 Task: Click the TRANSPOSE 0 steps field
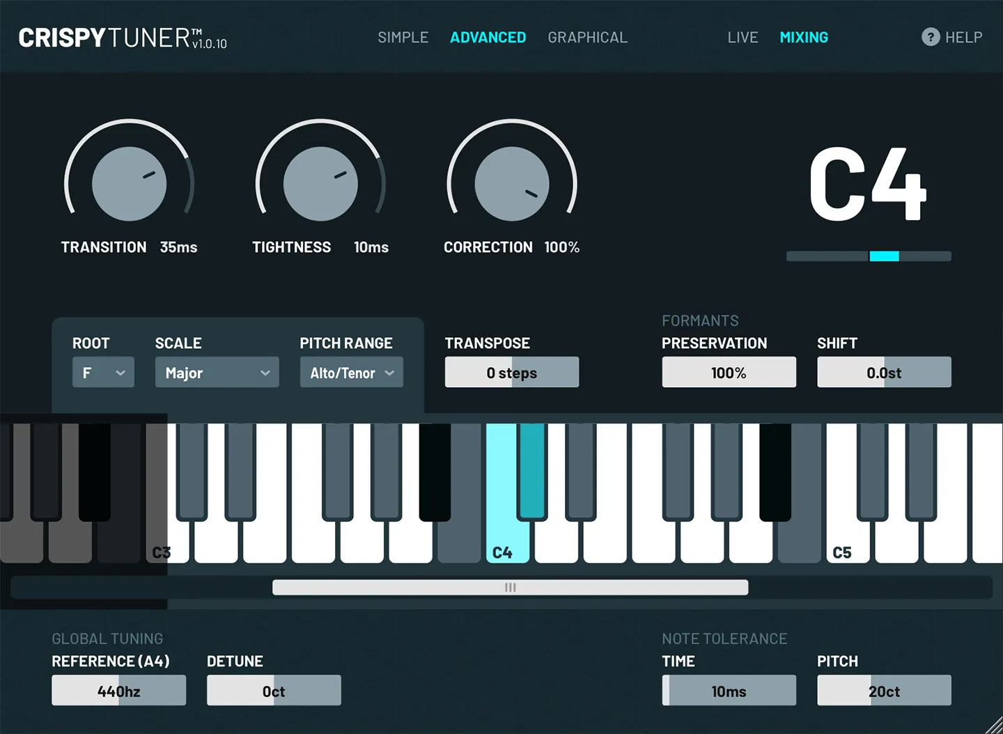pyautogui.click(x=512, y=373)
